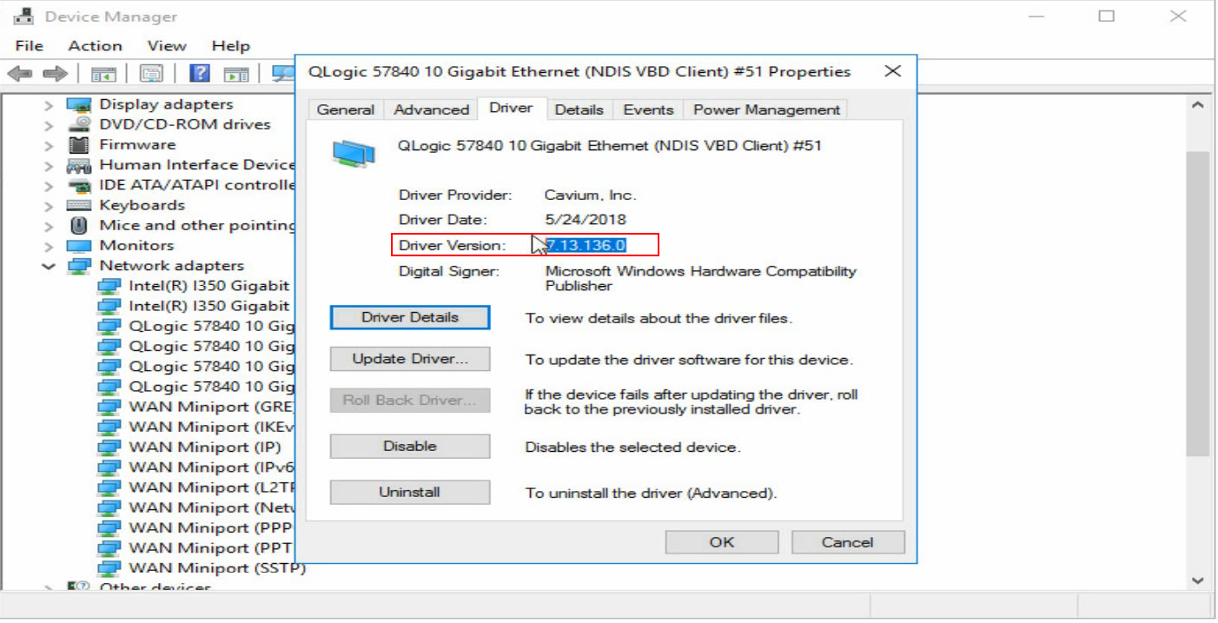The height and width of the screenshot is (623, 1218).
Task: Expand the Display adapters node
Action: (x=49, y=104)
